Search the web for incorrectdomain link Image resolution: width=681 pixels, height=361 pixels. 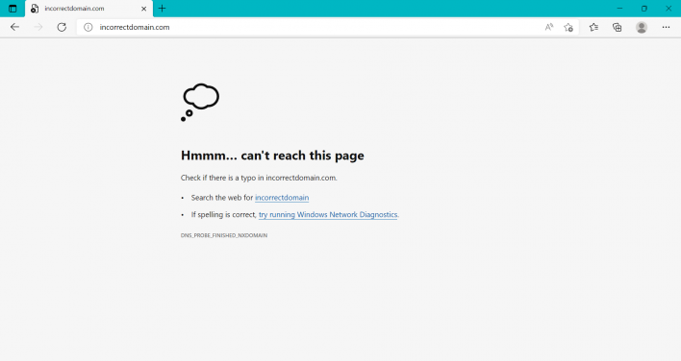[x=282, y=198]
